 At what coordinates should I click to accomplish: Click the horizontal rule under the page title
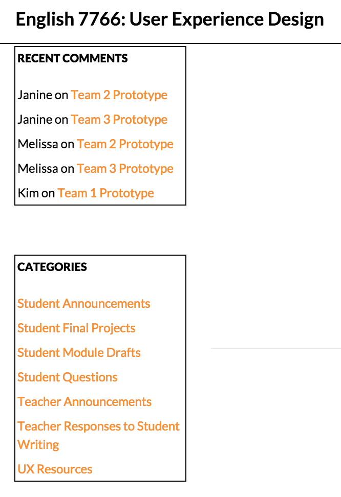pos(170,42)
